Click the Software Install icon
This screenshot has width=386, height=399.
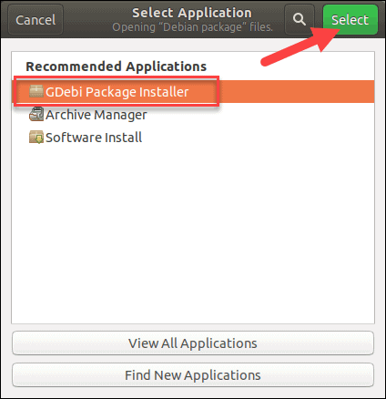[36, 137]
